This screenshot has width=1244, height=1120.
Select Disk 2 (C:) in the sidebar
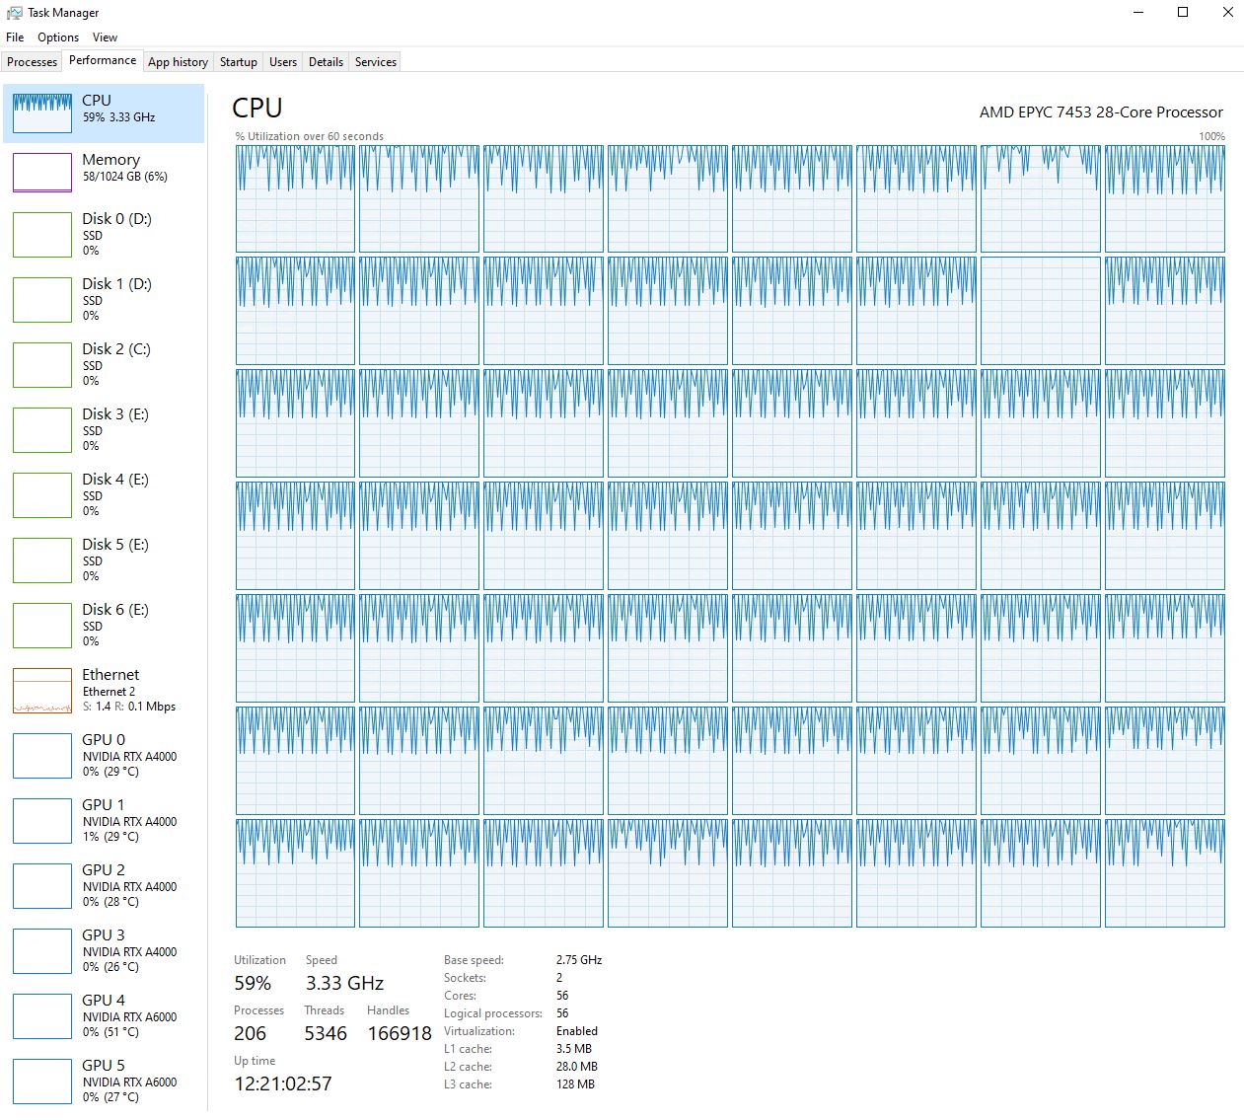[x=104, y=364]
